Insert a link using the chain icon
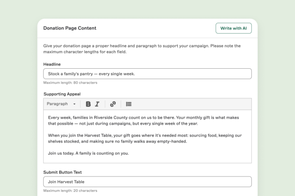The image size is (295, 196). [113, 104]
